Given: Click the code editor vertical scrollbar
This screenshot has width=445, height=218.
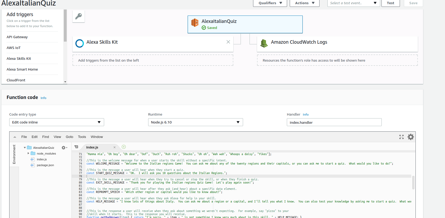Looking at the screenshot, I should coord(413,182).
